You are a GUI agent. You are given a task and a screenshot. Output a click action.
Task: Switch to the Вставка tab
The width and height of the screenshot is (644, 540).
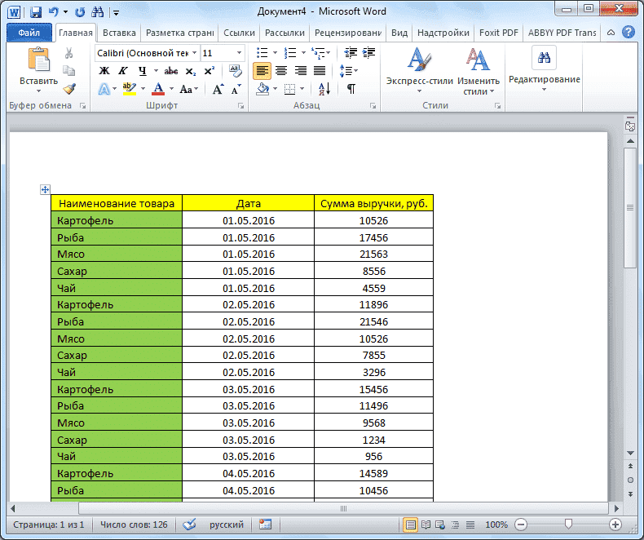point(119,33)
